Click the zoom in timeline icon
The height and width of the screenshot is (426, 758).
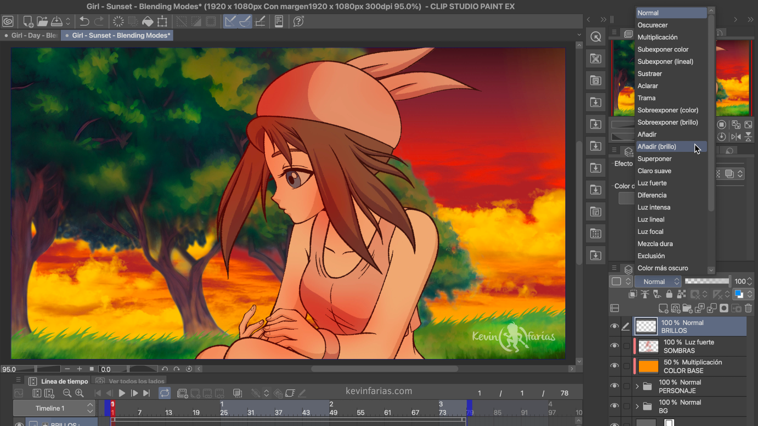point(79,393)
